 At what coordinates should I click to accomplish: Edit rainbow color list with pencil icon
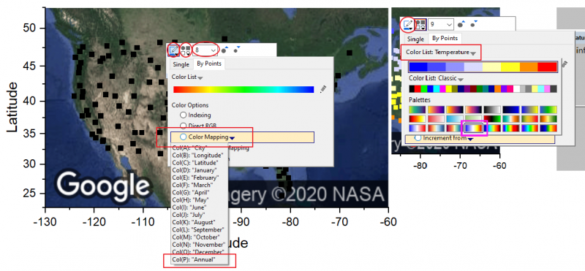pyautogui.click(x=323, y=88)
